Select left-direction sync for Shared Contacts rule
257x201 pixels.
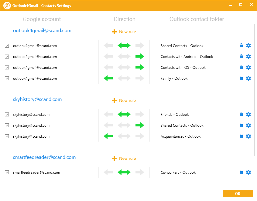tap(108, 45)
